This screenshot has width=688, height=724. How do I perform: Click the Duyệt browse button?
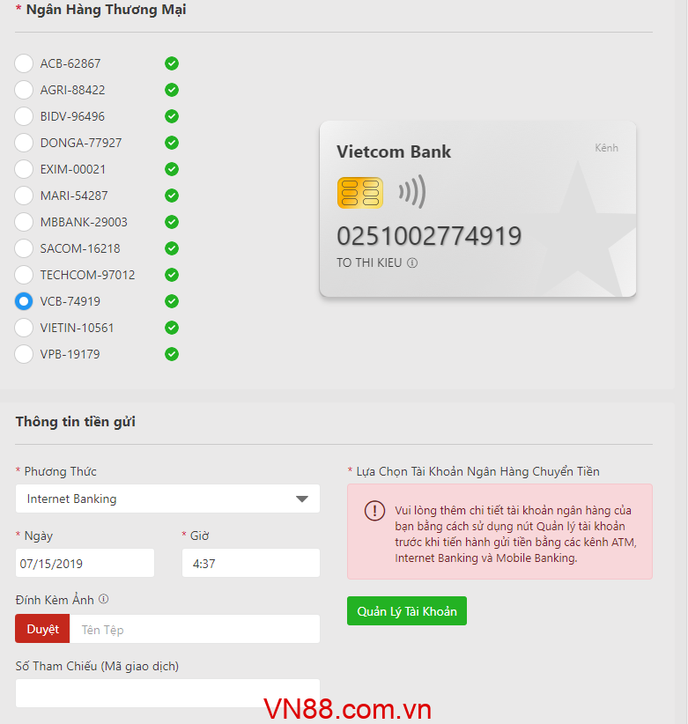[42, 629]
